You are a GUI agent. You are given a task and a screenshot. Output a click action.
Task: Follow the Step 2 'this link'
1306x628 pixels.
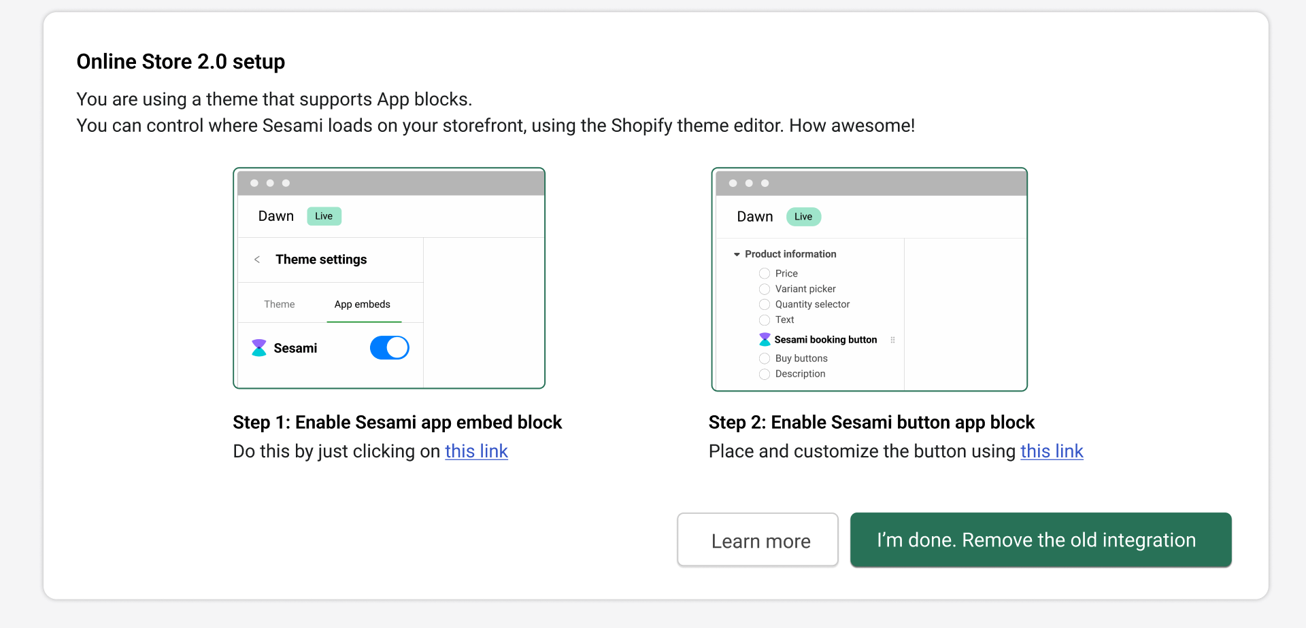click(x=1052, y=451)
